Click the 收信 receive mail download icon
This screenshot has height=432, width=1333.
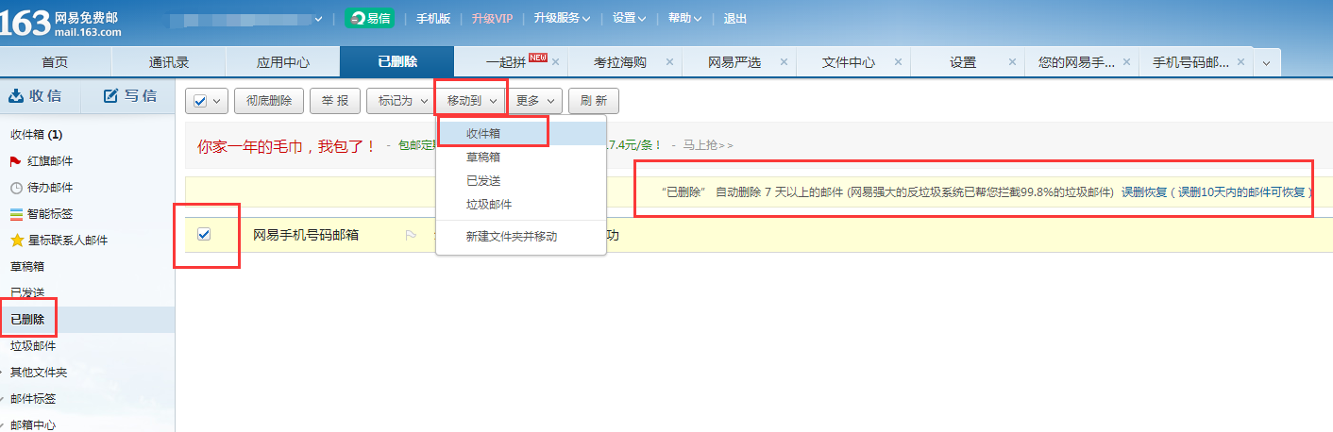tap(16, 95)
